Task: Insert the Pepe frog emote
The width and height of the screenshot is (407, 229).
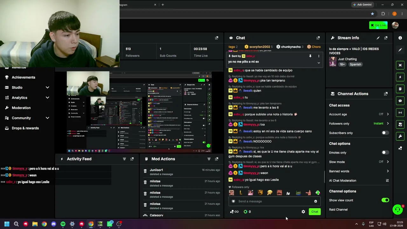Action: [x=298, y=193]
